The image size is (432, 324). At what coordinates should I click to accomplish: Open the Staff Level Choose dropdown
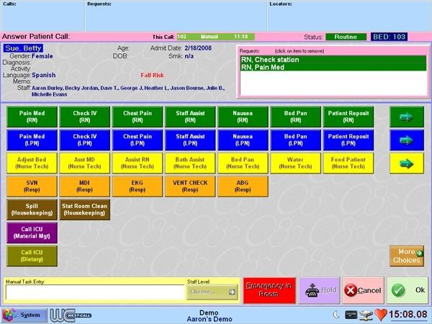click(x=212, y=292)
